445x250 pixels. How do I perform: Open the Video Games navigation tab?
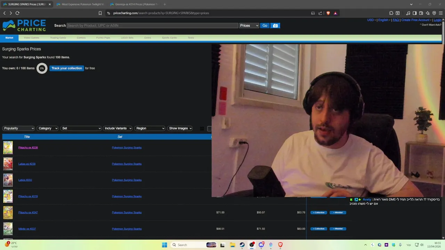pos(32,37)
